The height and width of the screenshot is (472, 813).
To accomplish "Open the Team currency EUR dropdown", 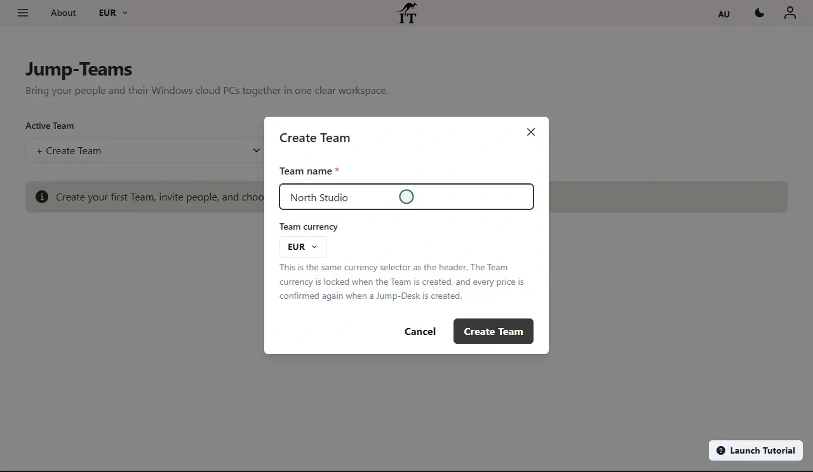I will [x=303, y=247].
